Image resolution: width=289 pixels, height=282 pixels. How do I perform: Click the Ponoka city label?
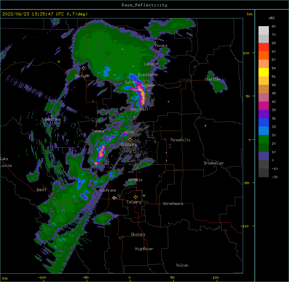(161, 46)
